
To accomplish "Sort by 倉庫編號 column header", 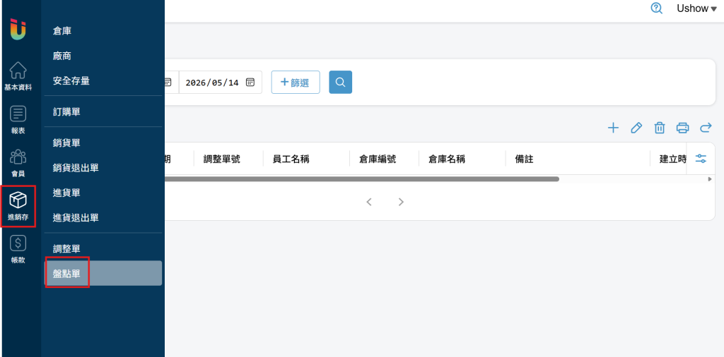I will [x=378, y=159].
